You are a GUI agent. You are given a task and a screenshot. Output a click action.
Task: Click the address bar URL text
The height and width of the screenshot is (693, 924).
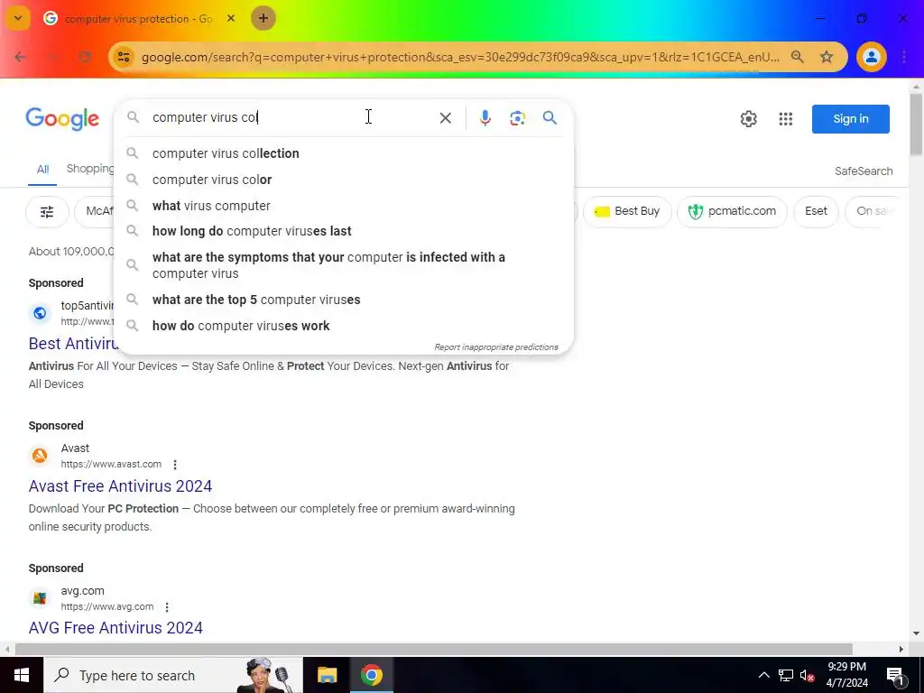tap(460, 57)
